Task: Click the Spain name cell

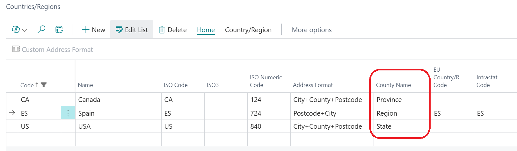Action: [118, 113]
